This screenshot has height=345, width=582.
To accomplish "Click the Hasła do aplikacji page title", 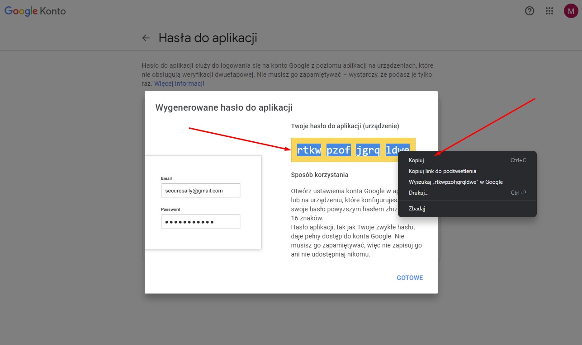I will pos(208,38).
